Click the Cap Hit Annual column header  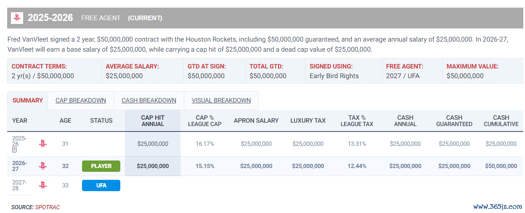point(153,121)
